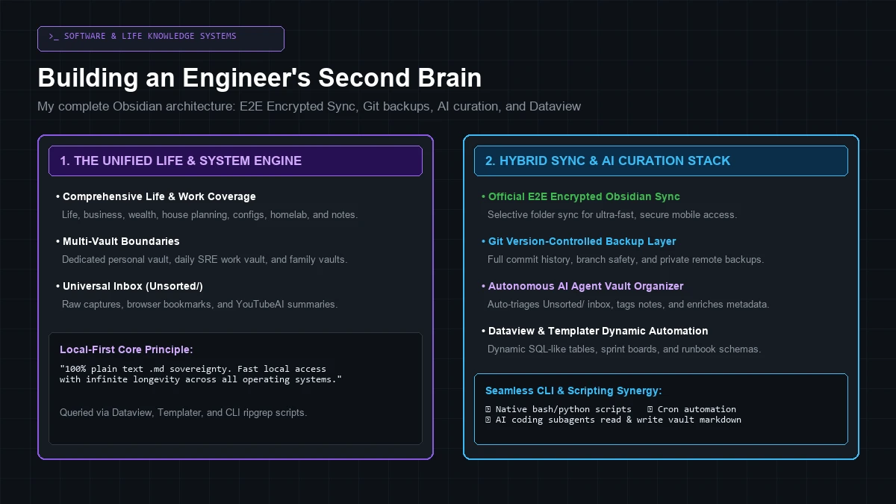
Task: Click 'Selective folder sync for ultra-fast' description
Action: [612, 214]
